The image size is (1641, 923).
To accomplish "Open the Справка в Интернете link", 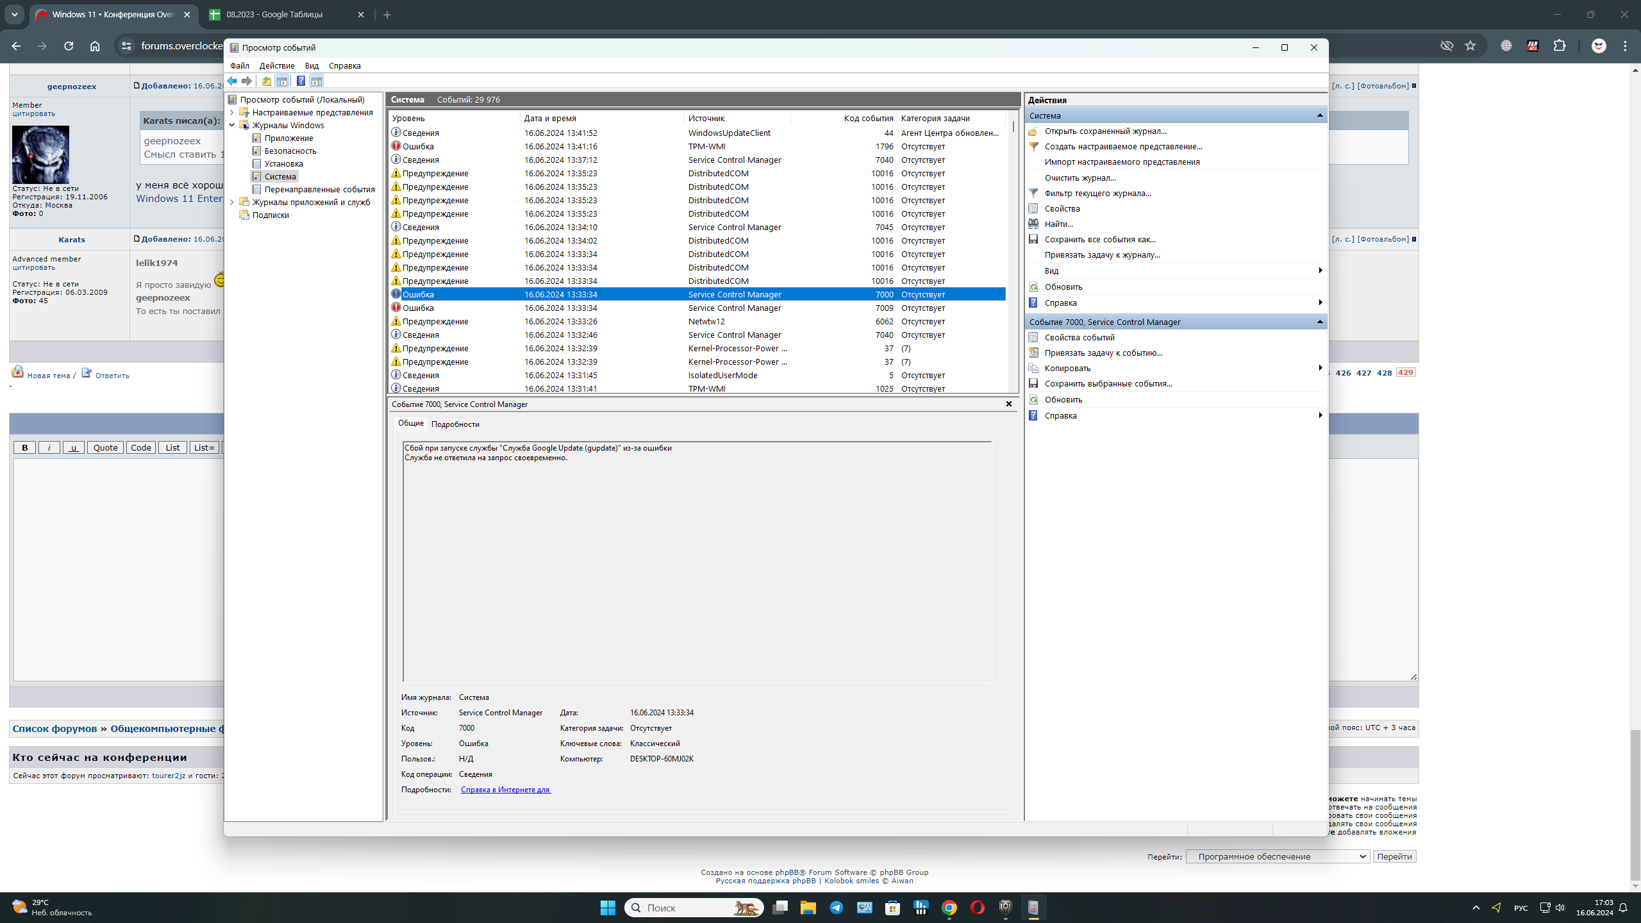I will point(505,790).
